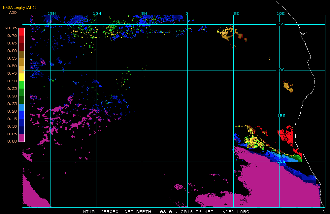Click the '10S' latitude label

[281, 70]
